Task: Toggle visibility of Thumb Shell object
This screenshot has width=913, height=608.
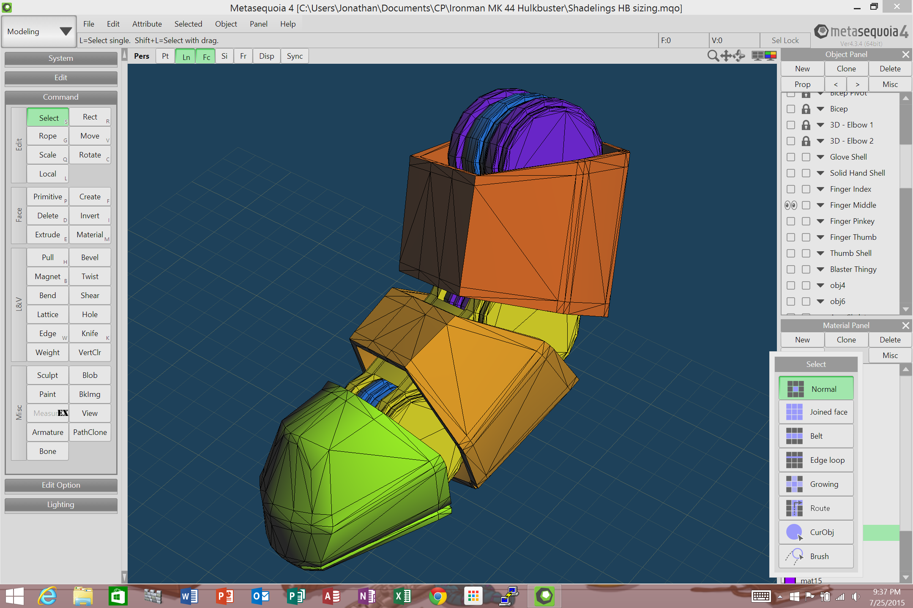Action: [x=790, y=253]
